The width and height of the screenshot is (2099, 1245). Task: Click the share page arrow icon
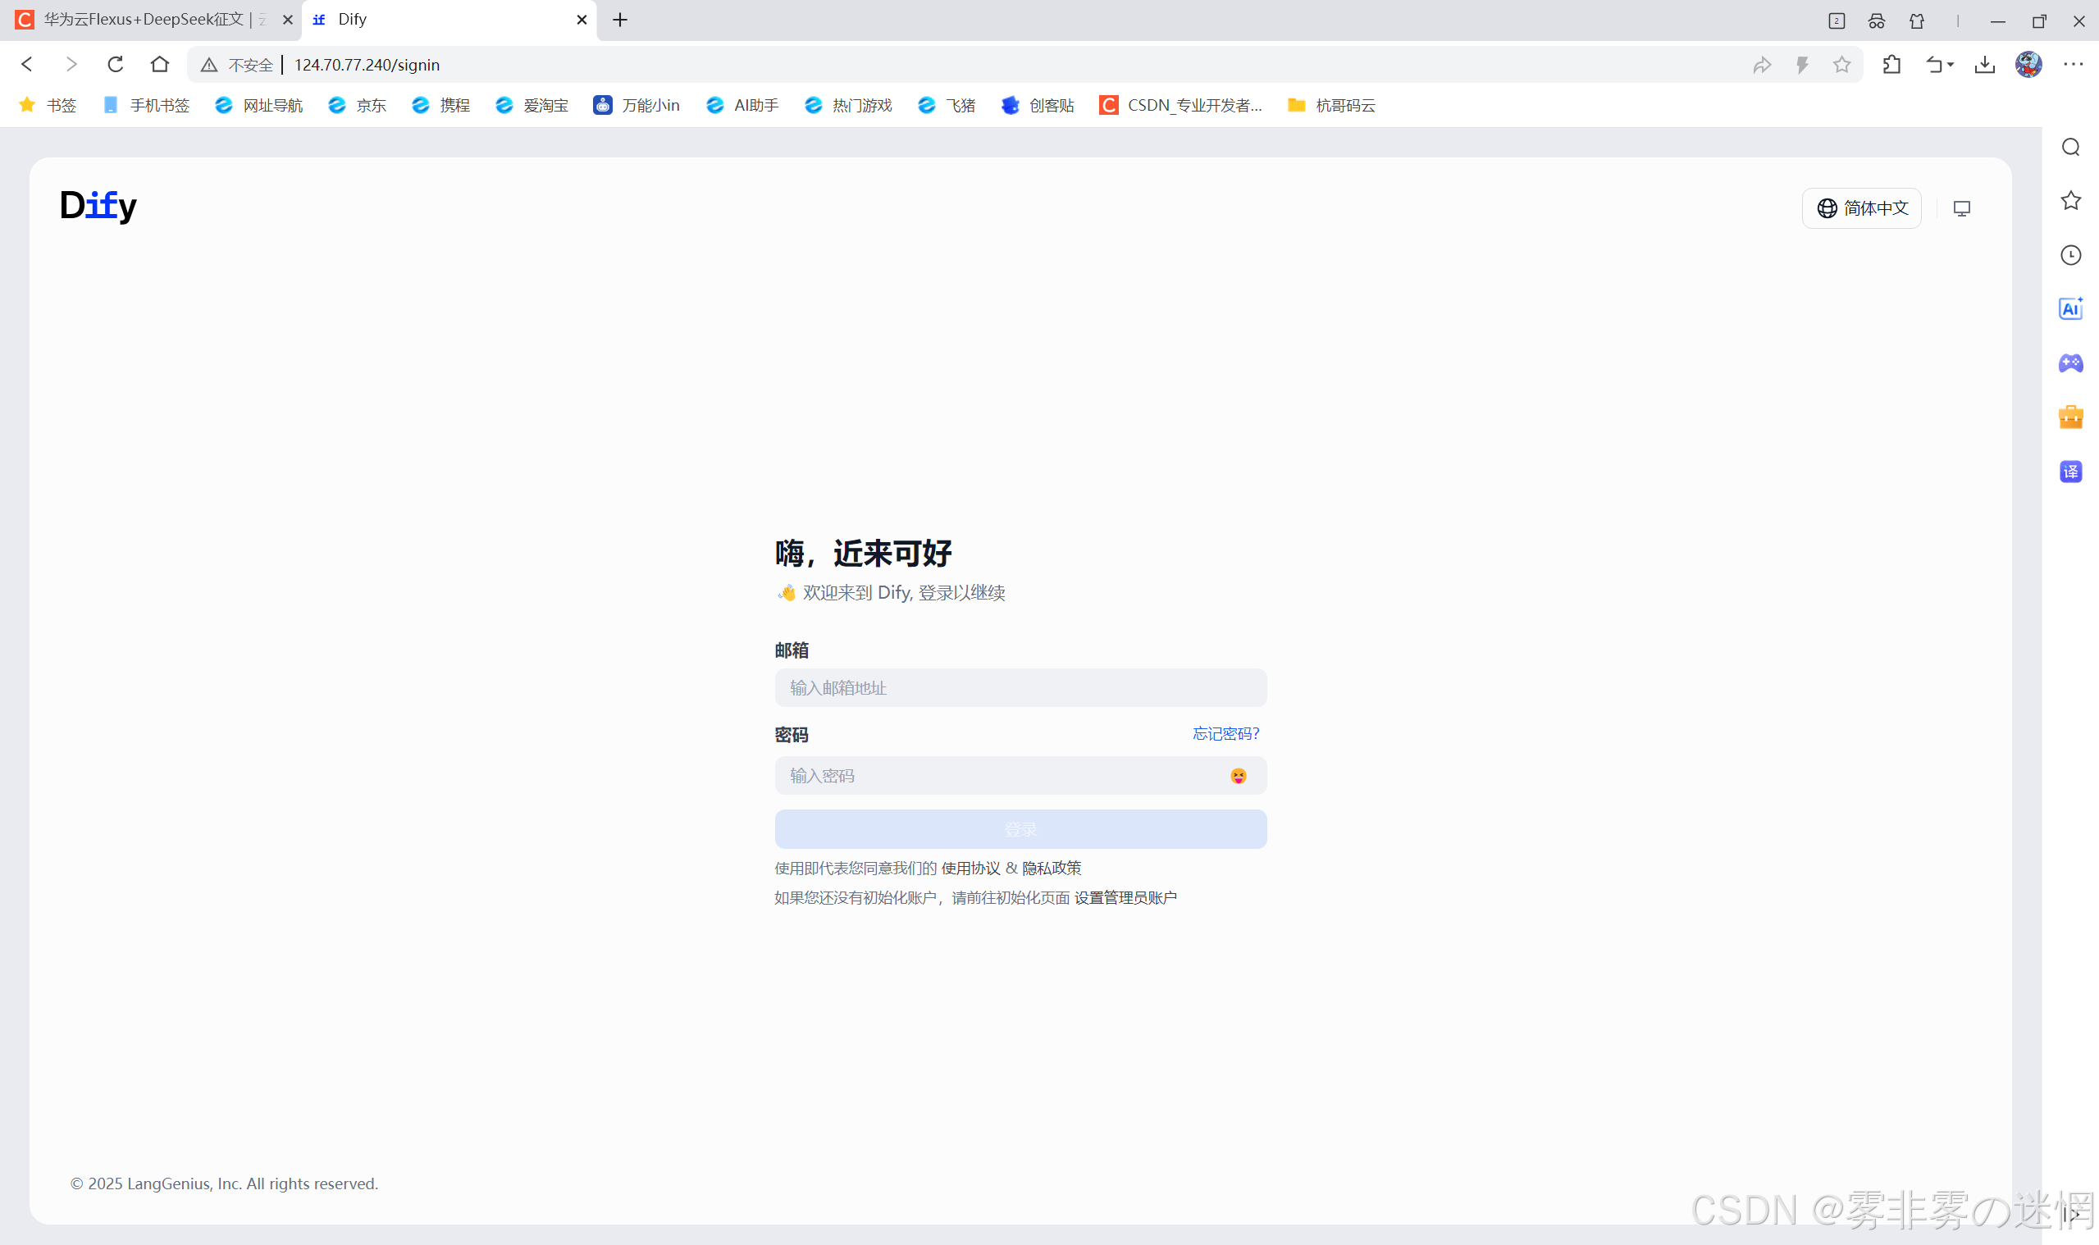tap(1762, 65)
